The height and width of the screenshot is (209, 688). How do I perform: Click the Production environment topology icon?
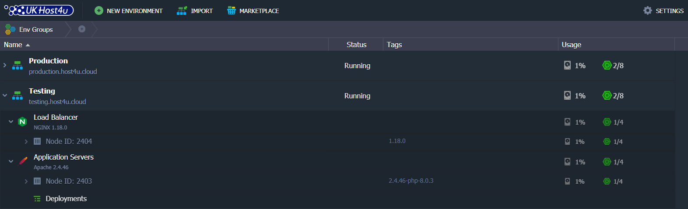[18, 66]
